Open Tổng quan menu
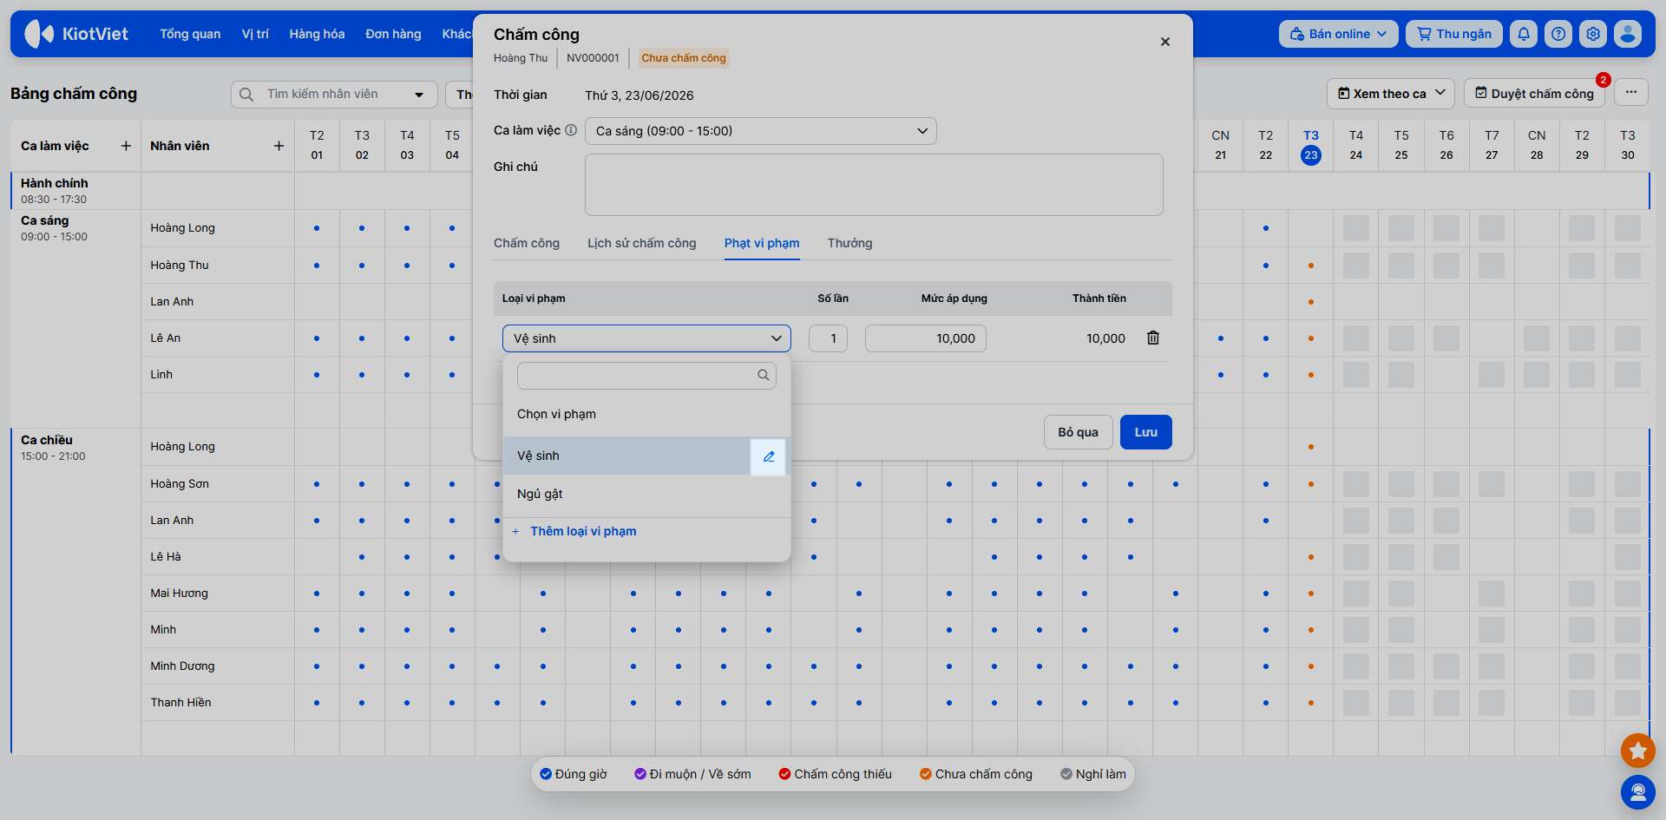This screenshot has width=1666, height=820. tap(190, 34)
